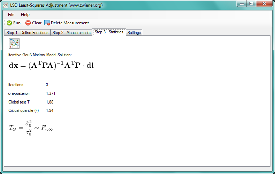275x174 pixels.
Task: Click the TG global test formula image
Action: (31, 128)
